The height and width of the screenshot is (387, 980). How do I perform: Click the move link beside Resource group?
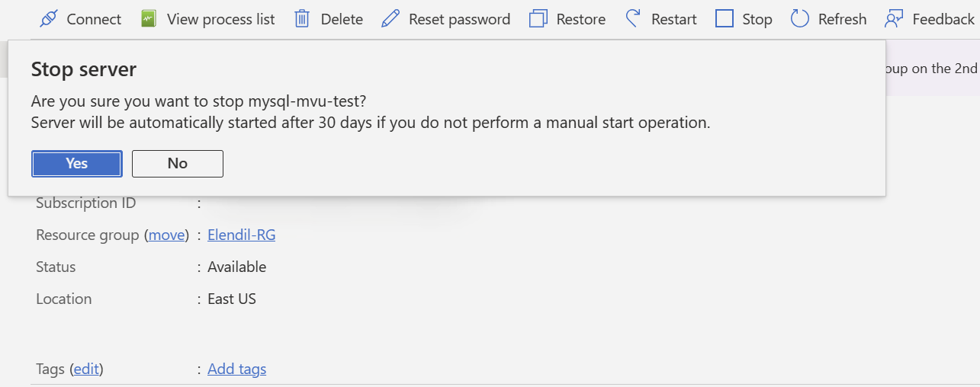[167, 235]
